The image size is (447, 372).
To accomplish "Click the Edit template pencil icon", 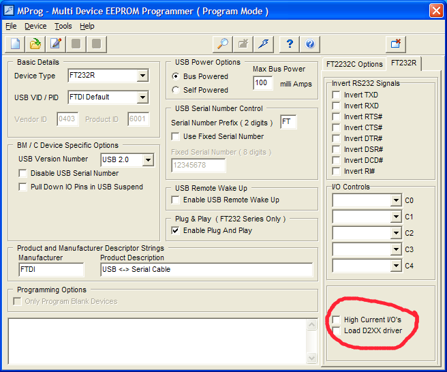I will coord(56,44).
